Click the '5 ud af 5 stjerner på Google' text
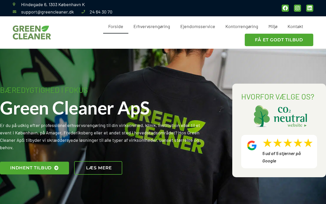Screen dimensions: 326x204 (x=282, y=157)
